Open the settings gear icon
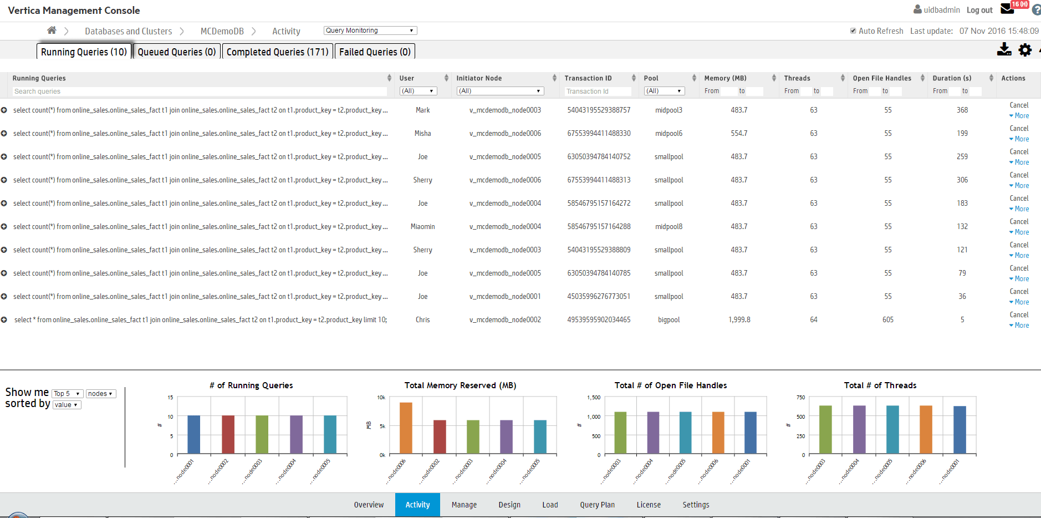This screenshot has height=518, width=1041. tap(1025, 50)
